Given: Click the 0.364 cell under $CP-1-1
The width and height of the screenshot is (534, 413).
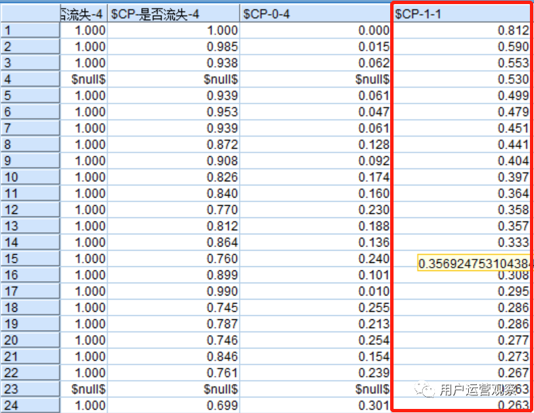Looking at the screenshot, I should coord(461,194).
